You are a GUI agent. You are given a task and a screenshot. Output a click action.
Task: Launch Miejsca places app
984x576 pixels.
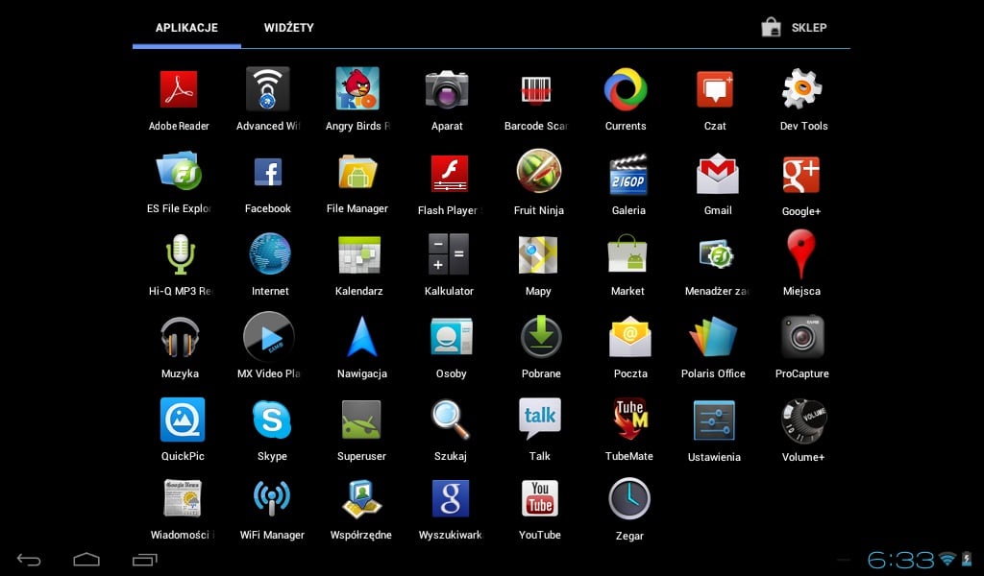(x=801, y=253)
